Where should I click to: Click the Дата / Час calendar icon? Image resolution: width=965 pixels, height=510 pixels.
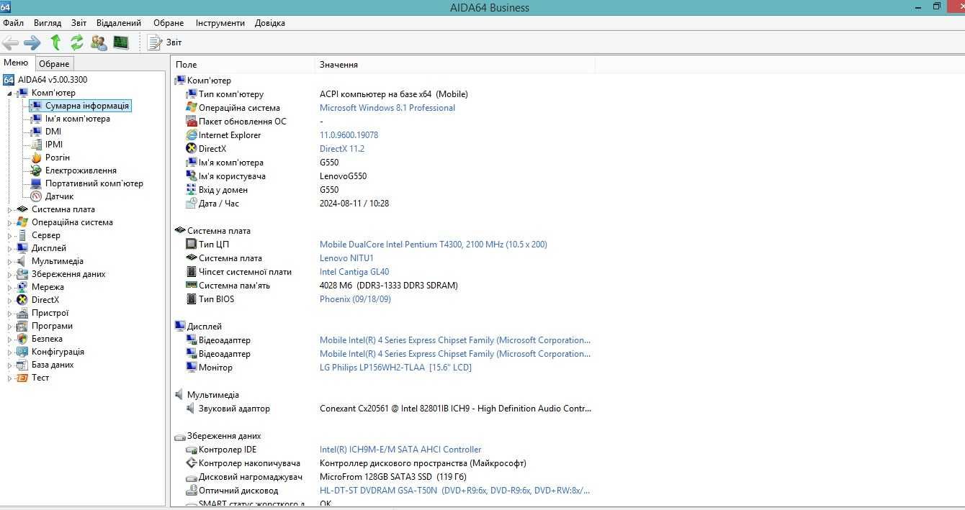coord(191,204)
